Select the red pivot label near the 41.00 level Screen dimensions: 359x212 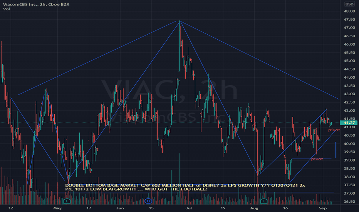coord(334,130)
